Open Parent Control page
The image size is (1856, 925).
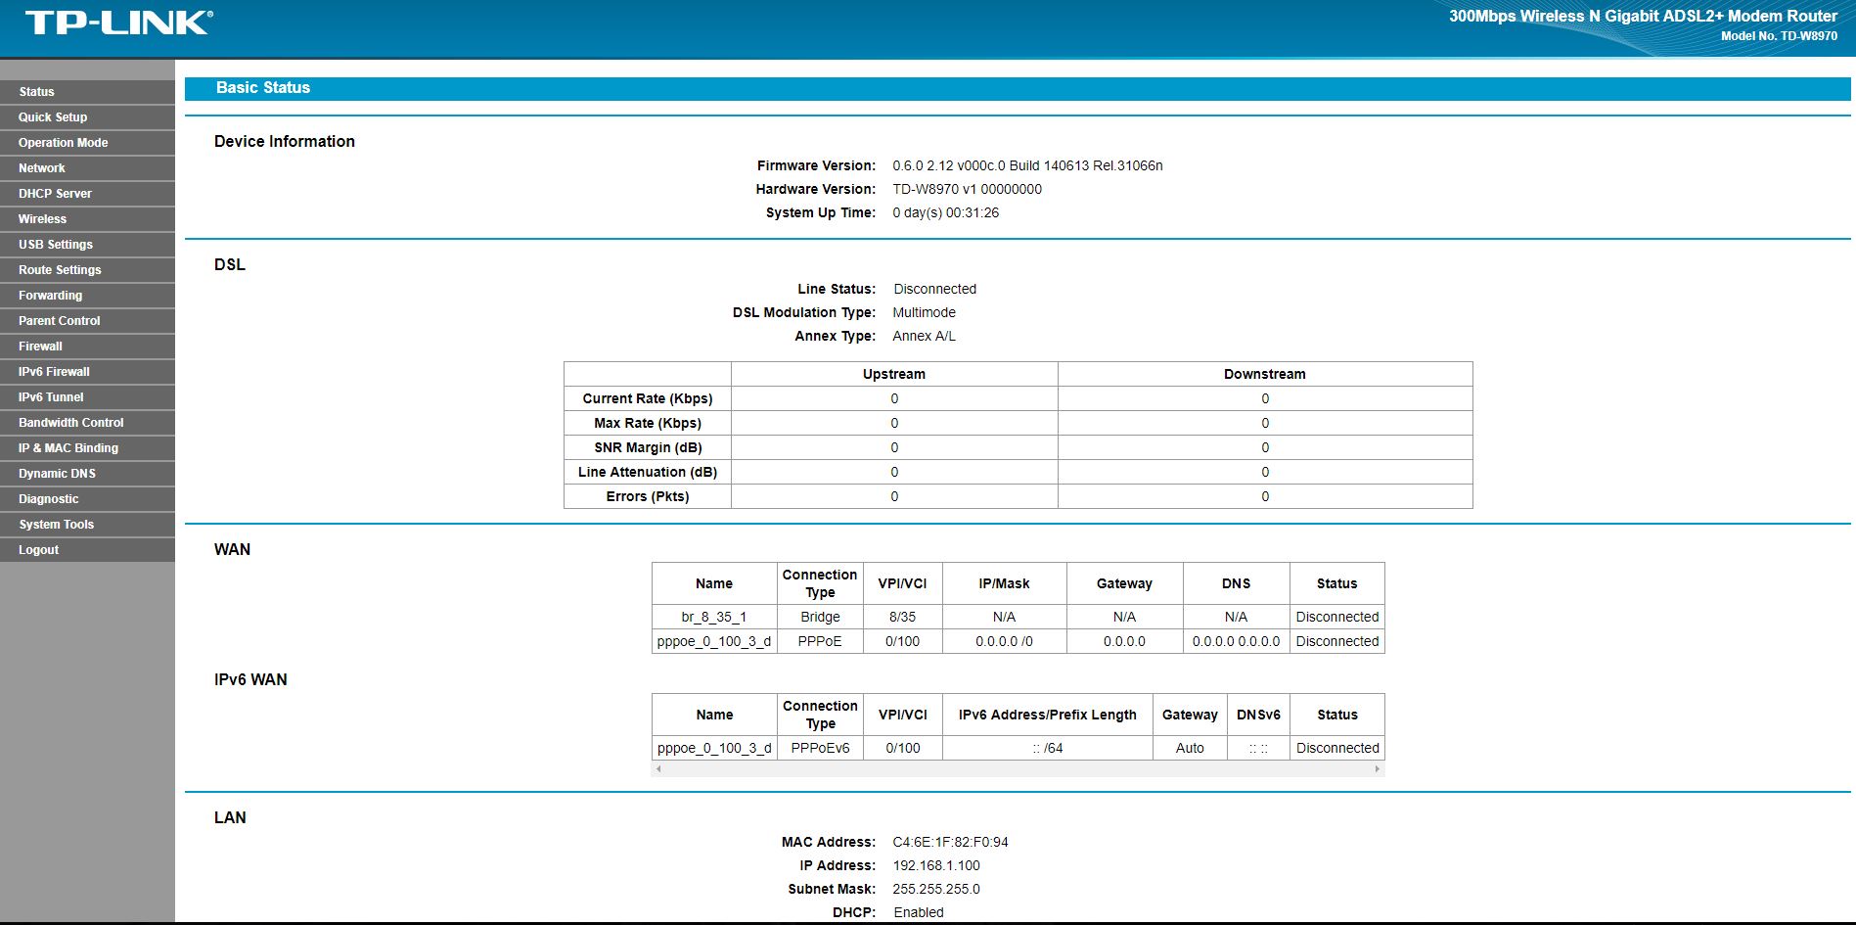pos(87,320)
